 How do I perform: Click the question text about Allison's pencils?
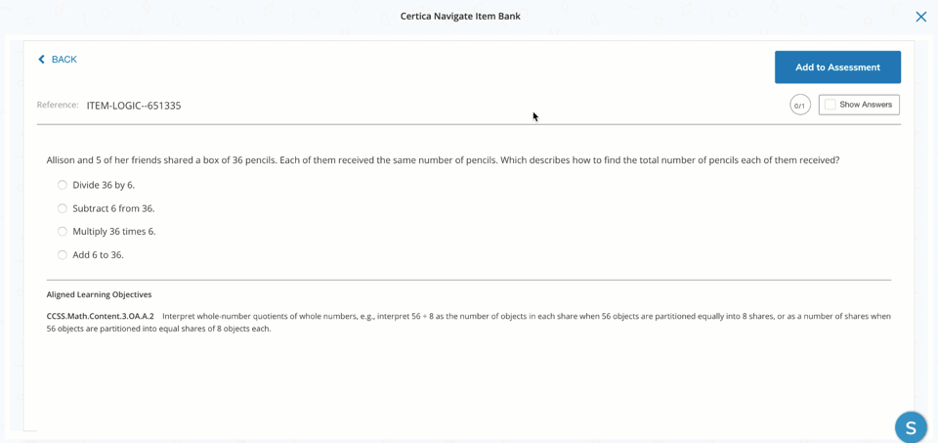443,160
